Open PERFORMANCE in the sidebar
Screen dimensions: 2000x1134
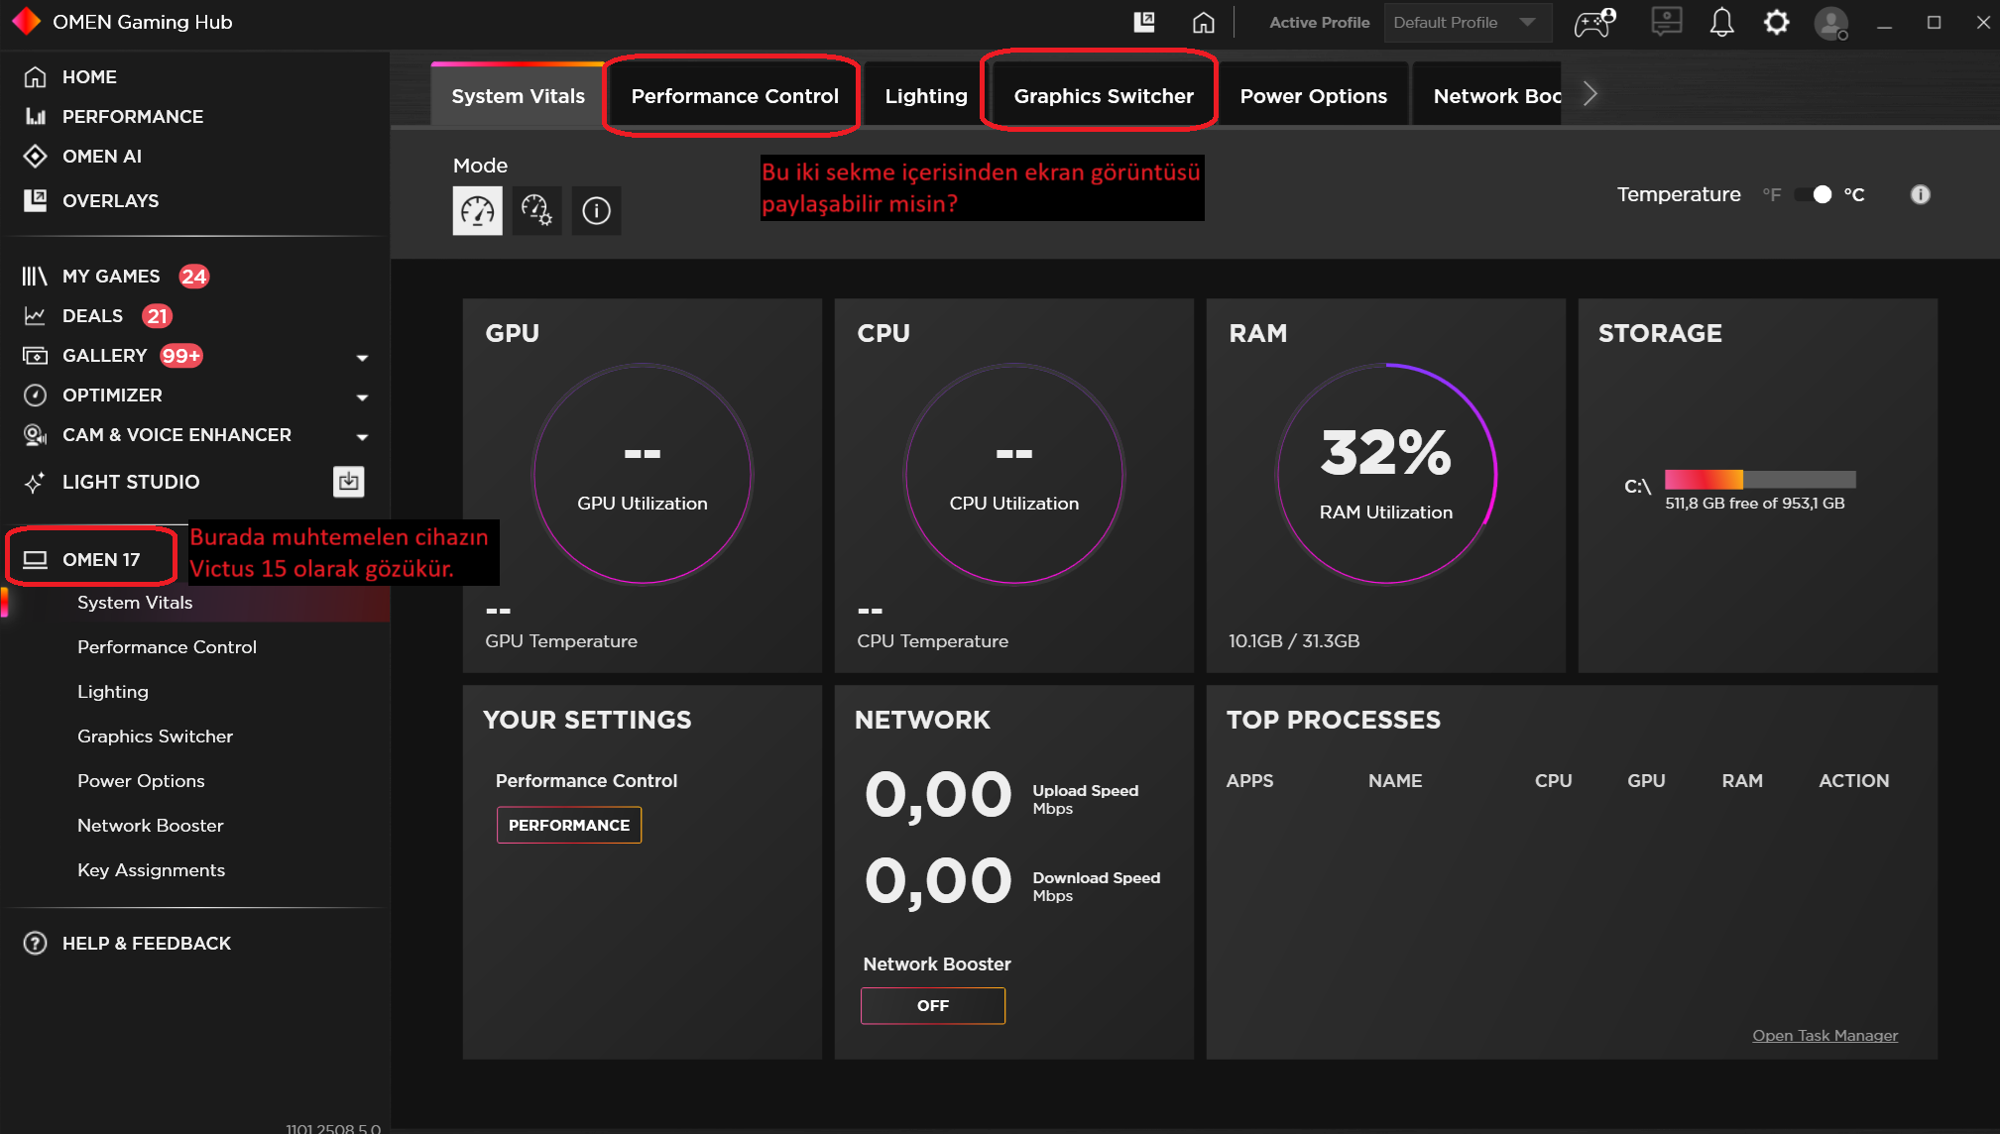point(132,116)
